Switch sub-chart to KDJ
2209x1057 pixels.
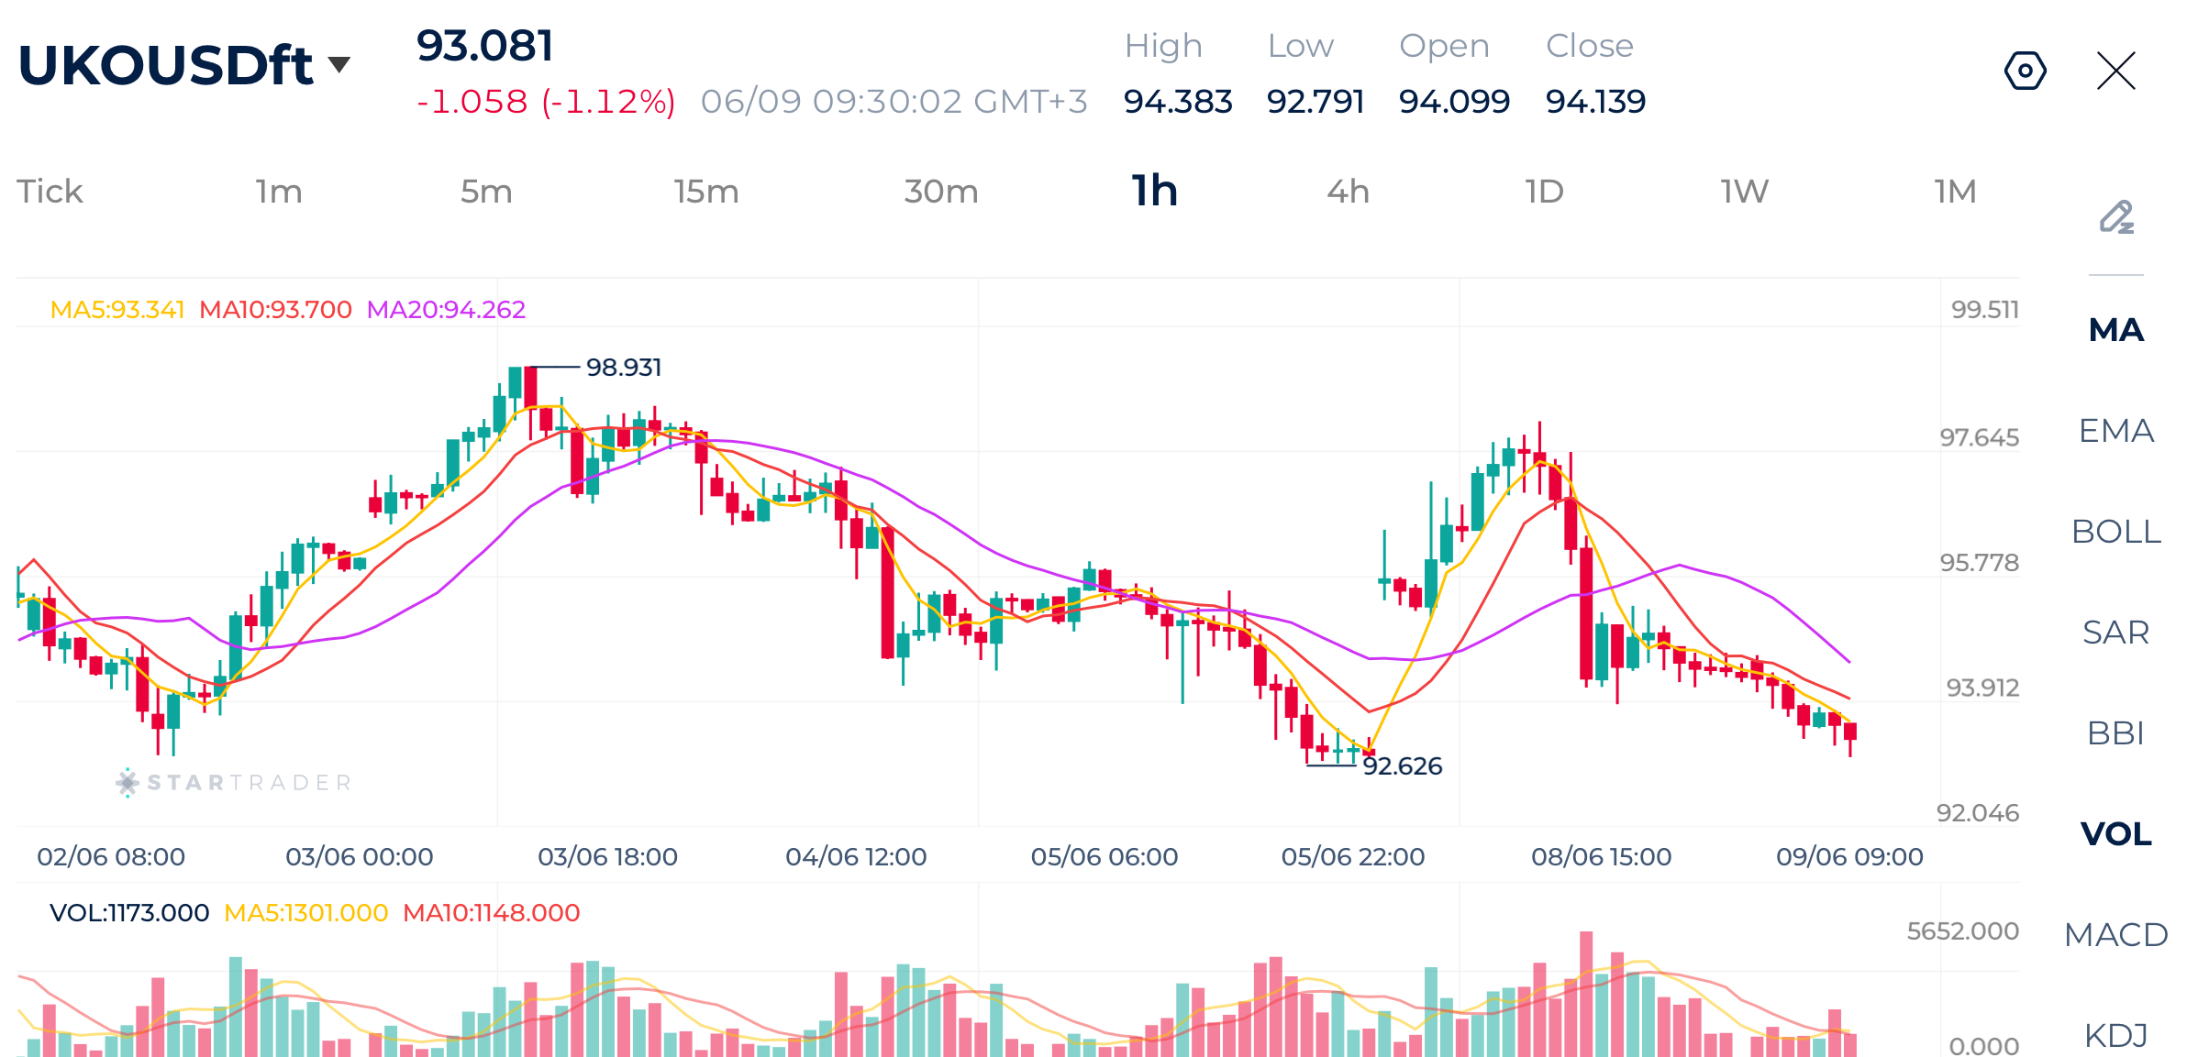click(2116, 1036)
